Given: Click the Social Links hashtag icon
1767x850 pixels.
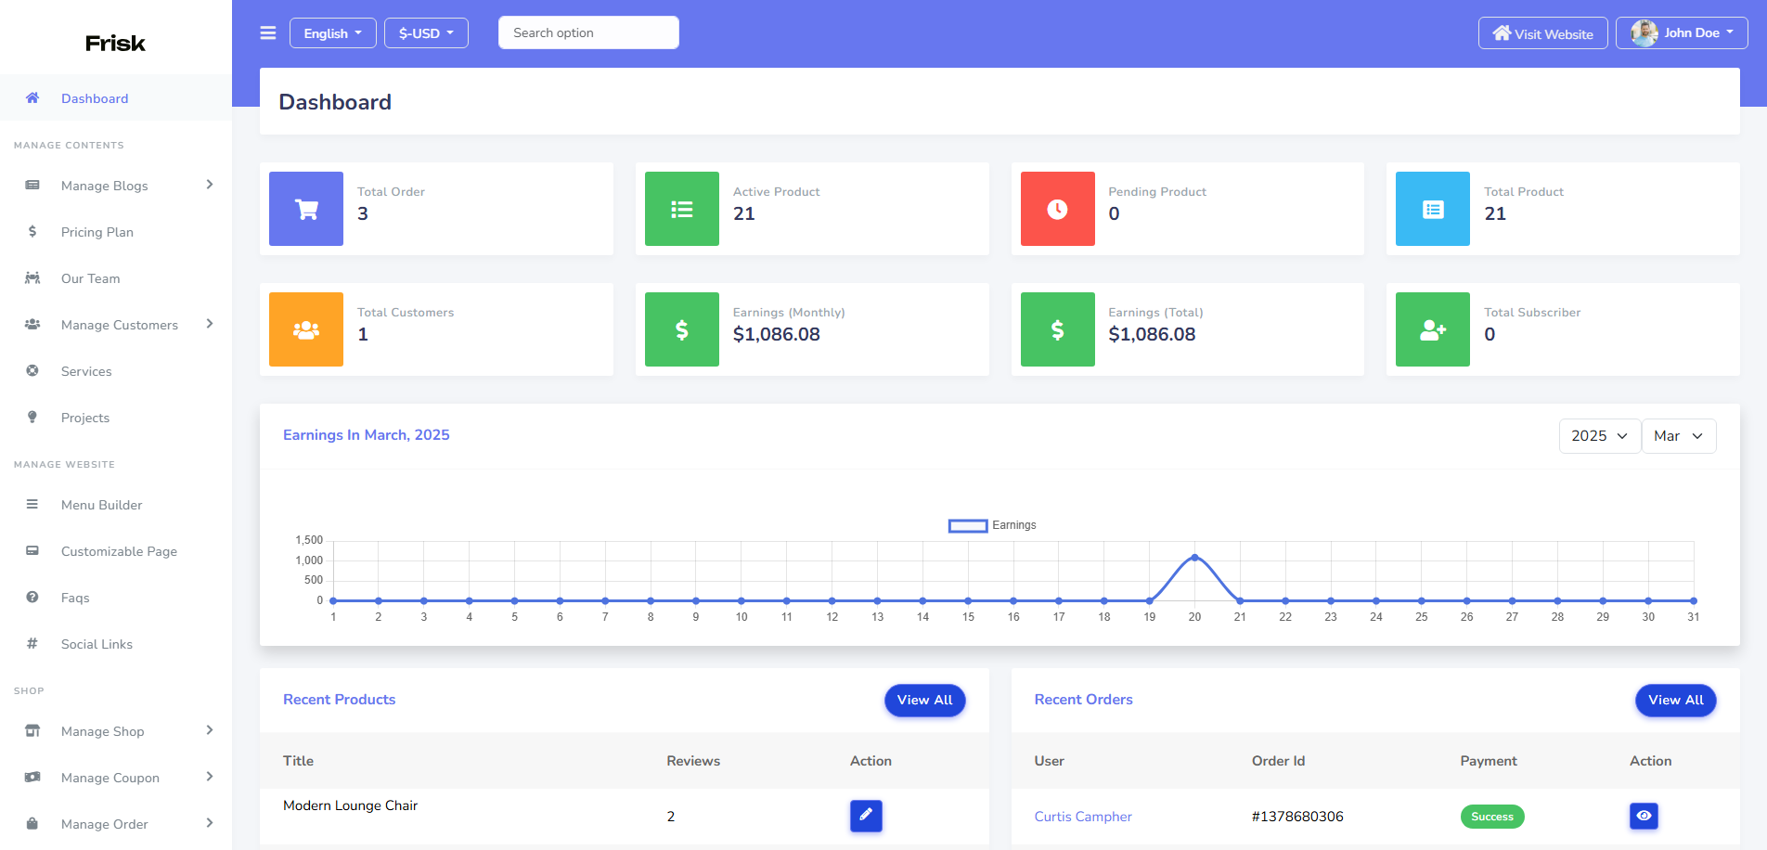Looking at the screenshot, I should [x=32, y=643].
